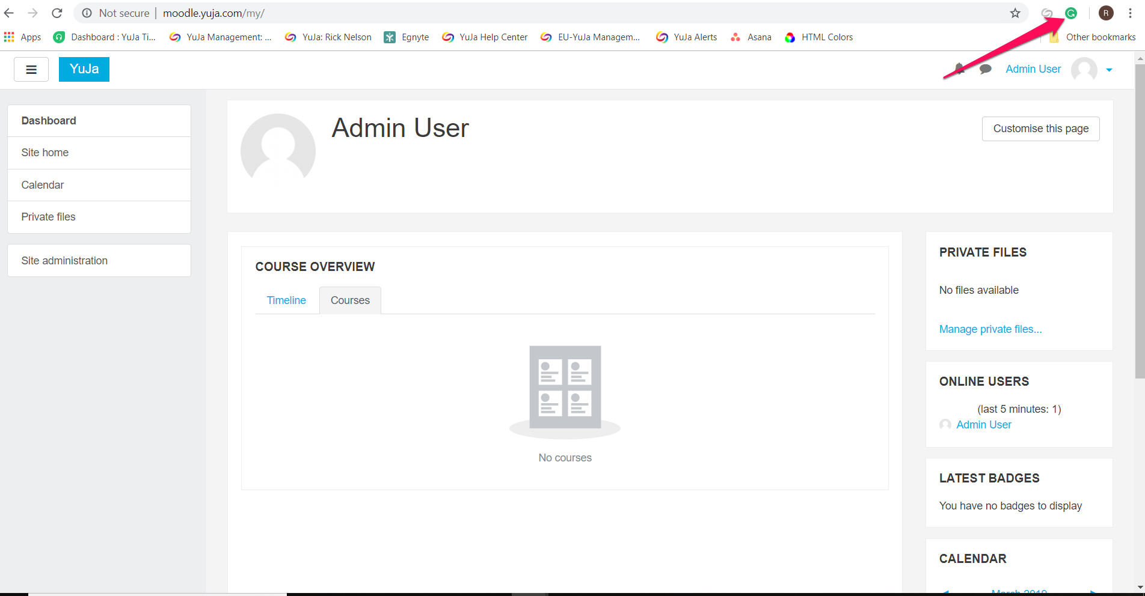Image resolution: width=1145 pixels, height=596 pixels.
Task: Click the browser back arrow
Action: [9, 13]
